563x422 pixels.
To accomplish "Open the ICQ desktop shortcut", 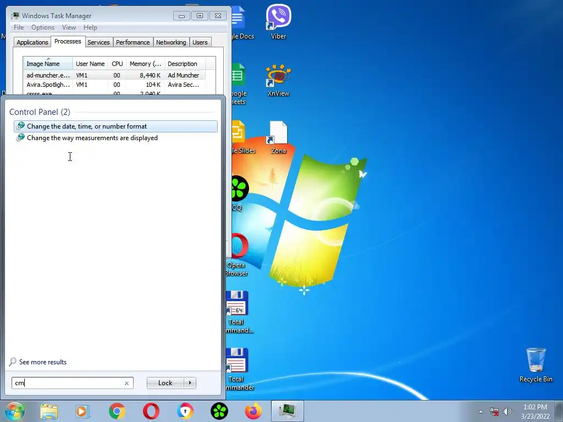I will click(239, 193).
